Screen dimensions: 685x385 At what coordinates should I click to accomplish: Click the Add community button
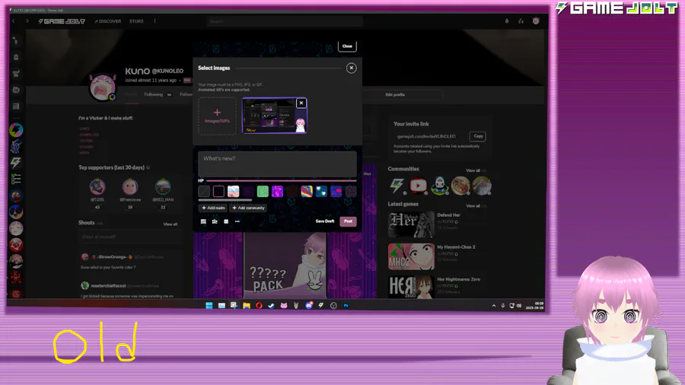248,208
